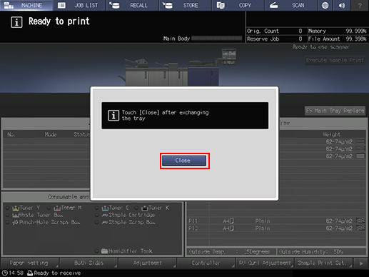Open the Paper Setting menu
The width and height of the screenshot is (369, 277).
[x=30, y=263]
